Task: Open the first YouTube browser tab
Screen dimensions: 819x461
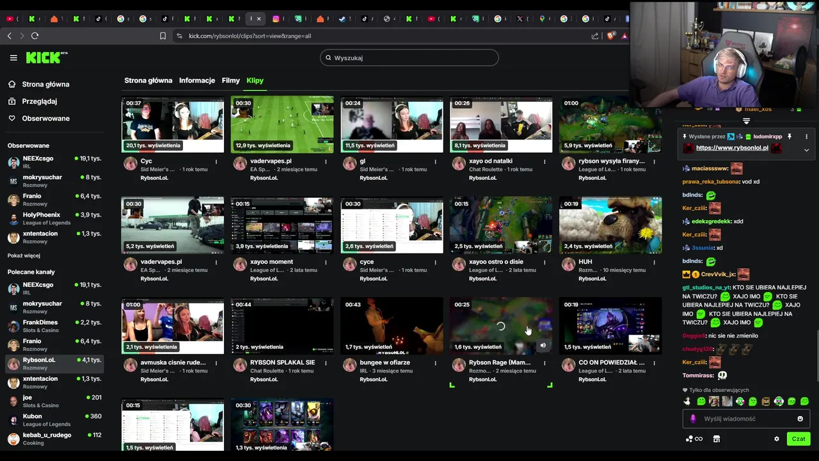Action: tap(10, 19)
